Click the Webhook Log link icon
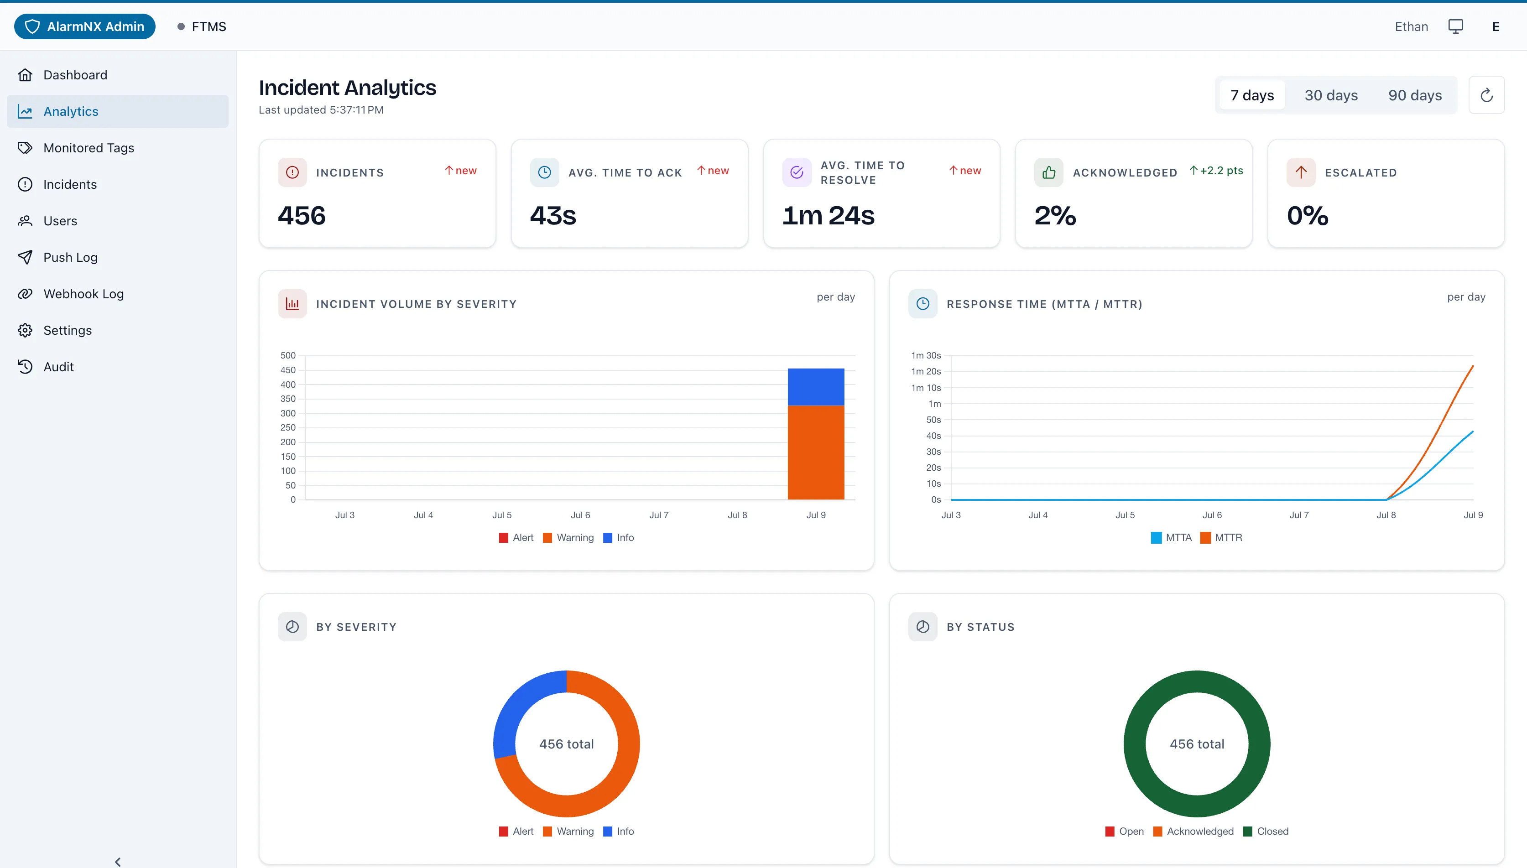Screen dimensions: 1527x868 pos(25,294)
